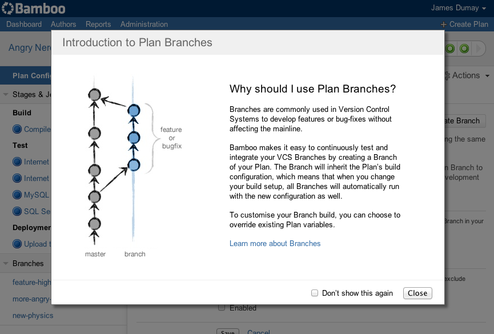This screenshot has height=334, width=494.
Task: Go to the Reports menu
Action: pyautogui.click(x=98, y=24)
